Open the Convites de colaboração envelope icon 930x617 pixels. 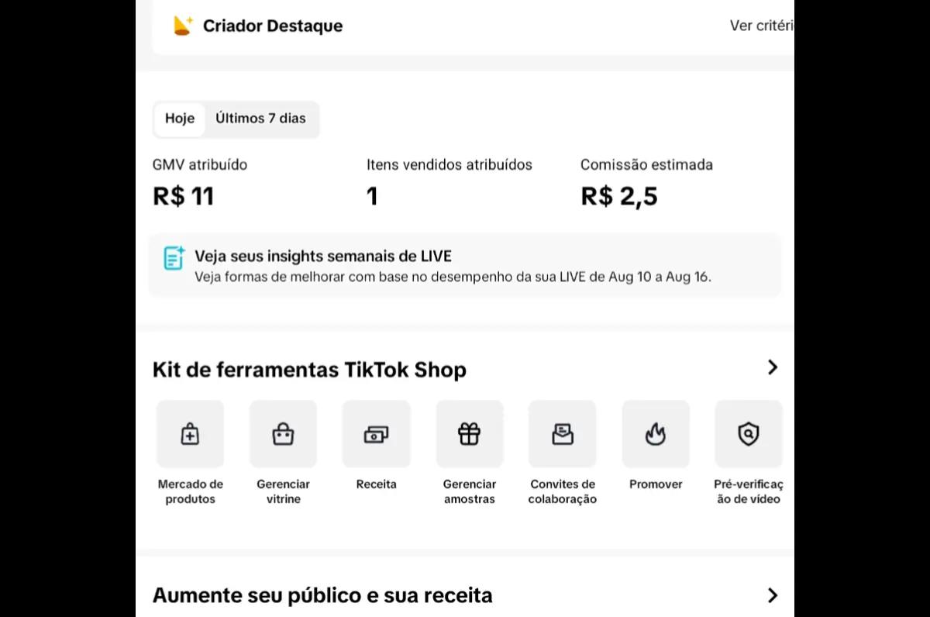click(x=563, y=434)
